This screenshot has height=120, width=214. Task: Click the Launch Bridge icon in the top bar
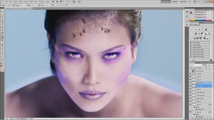pos(53,2)
